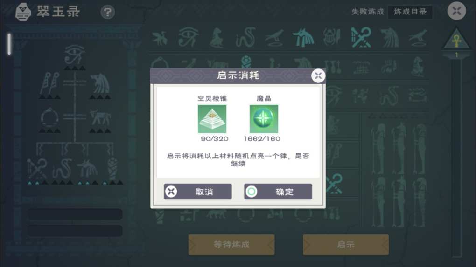The width and height of the screenshot is (476, 267).
Task: Select the scarab beetle glyph in top row
Action: click(331, 37)
